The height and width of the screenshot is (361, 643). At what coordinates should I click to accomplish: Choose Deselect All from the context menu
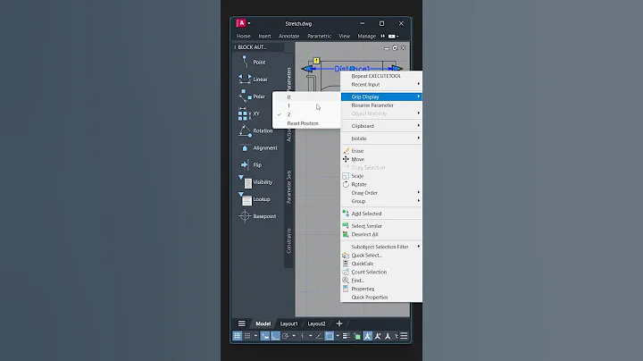(381, 235)
